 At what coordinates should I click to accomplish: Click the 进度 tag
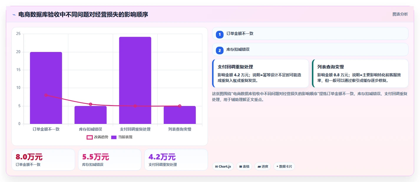[263, 166]
